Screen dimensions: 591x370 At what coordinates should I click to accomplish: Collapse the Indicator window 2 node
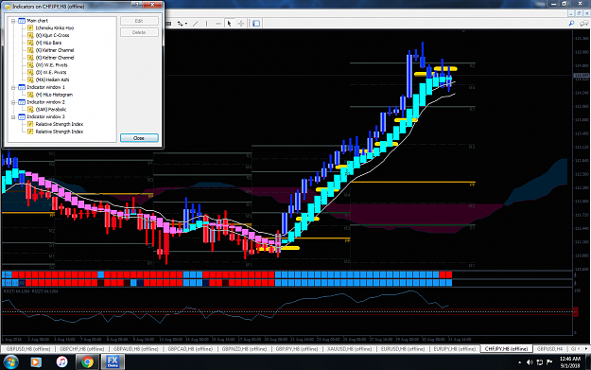13,102
